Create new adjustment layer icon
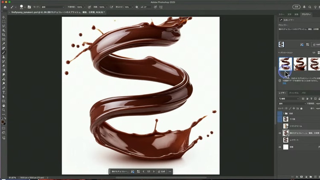This screenshot has height=180, width=320. 306,177
